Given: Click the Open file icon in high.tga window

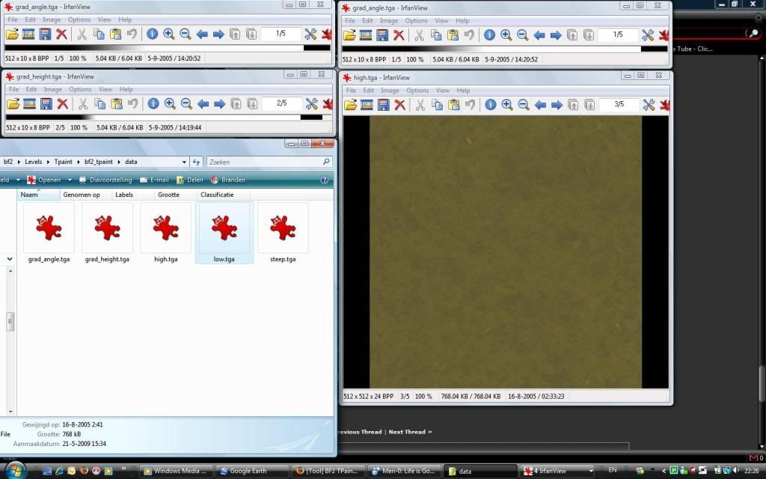Looking at the screenshot, I should [x=350, y=105].
